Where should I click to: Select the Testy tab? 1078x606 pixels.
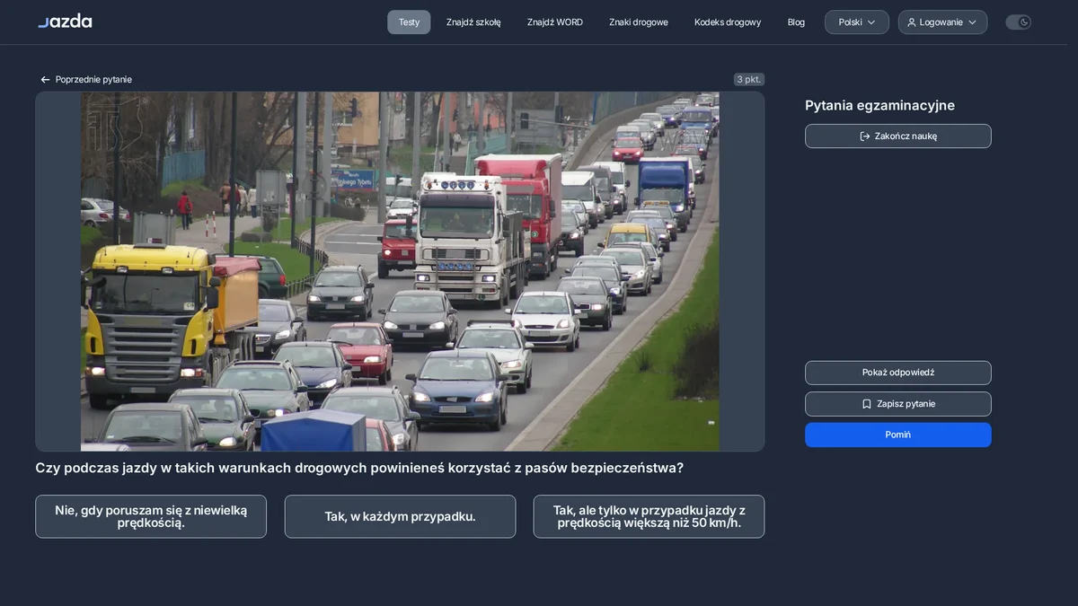pyautogui.click(x=409, y=22)
